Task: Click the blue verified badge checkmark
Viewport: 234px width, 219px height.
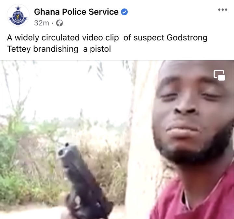Action: (124, 12)
